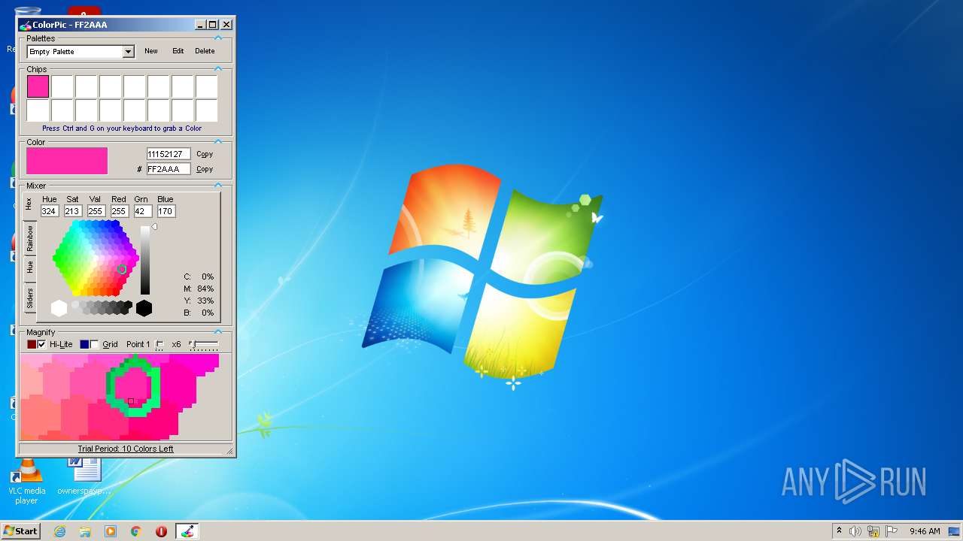Open Google Chrome from the taskbar
Viewport: 963px width, 541px height.
[136, 531]
